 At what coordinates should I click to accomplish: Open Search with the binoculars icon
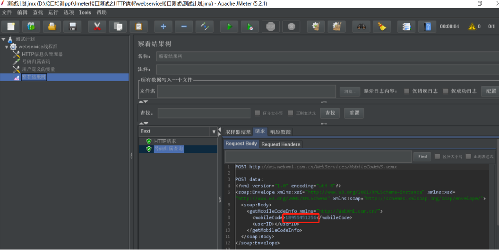point(361,26)
